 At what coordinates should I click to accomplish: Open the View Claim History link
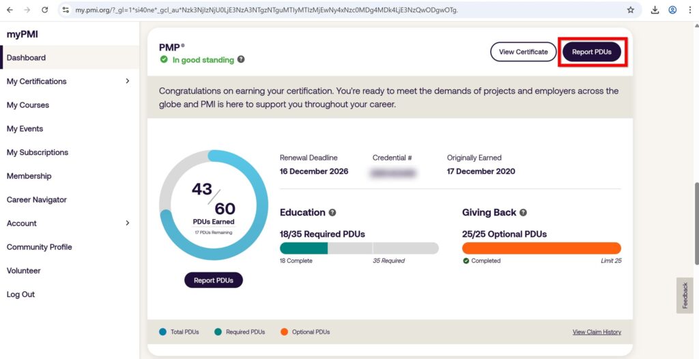(x=597, y=332)
